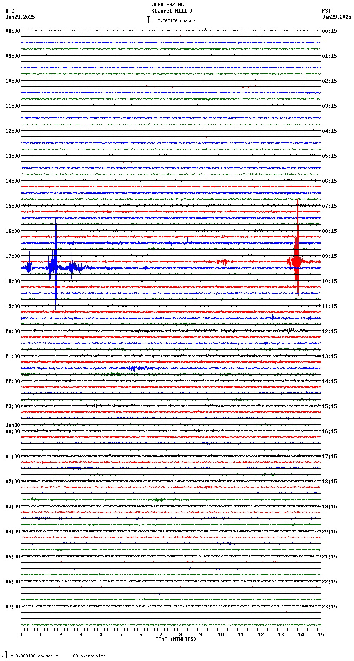Click the (Laurel Hill) station name
The image size is (354, 661).
click(x=172, y=11)
